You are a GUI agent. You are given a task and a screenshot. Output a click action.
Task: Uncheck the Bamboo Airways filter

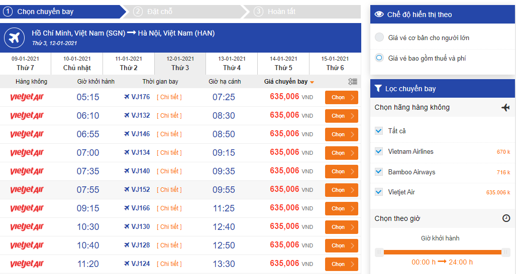point(379,172)
